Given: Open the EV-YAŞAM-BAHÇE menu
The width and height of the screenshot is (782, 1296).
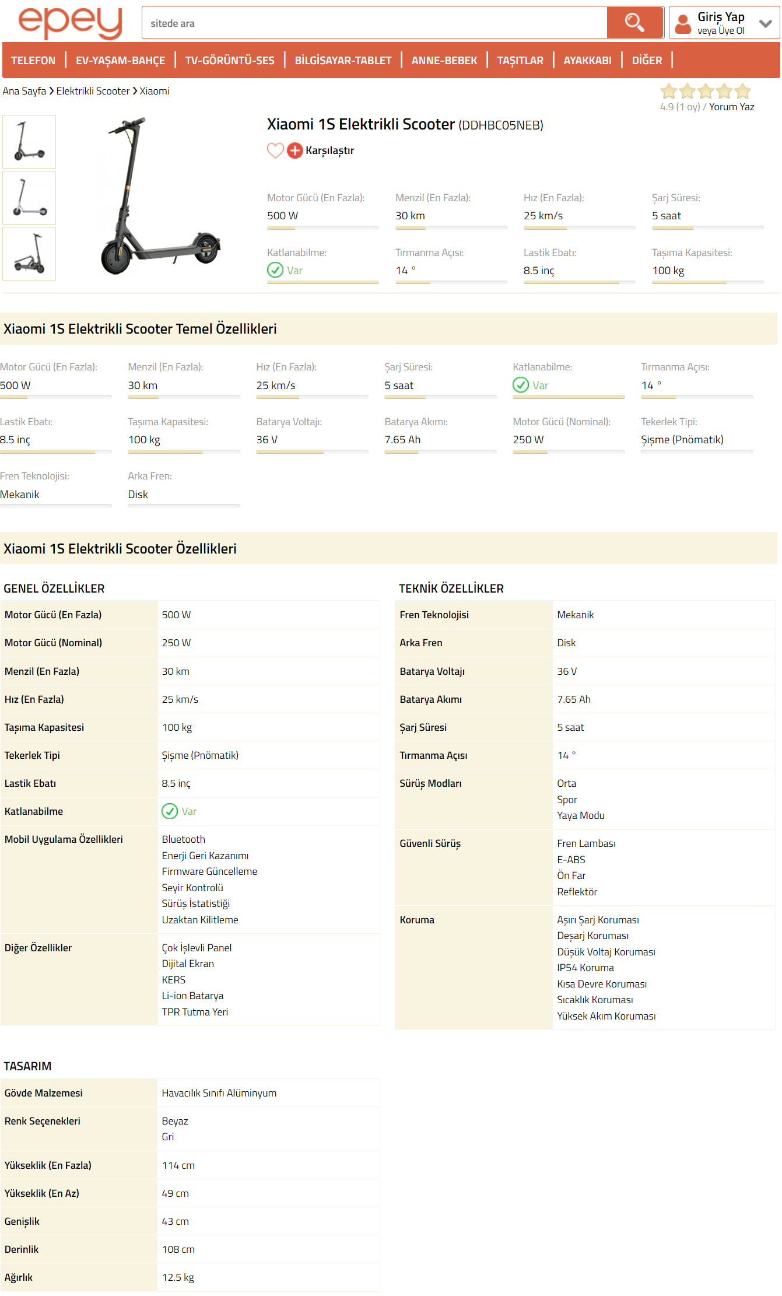Looking at the screenshot, I should coord(121,60).
